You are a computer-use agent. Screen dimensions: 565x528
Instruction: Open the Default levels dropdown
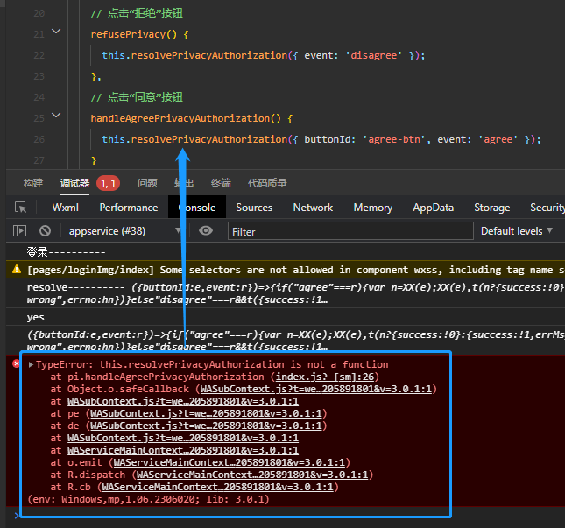516,231
